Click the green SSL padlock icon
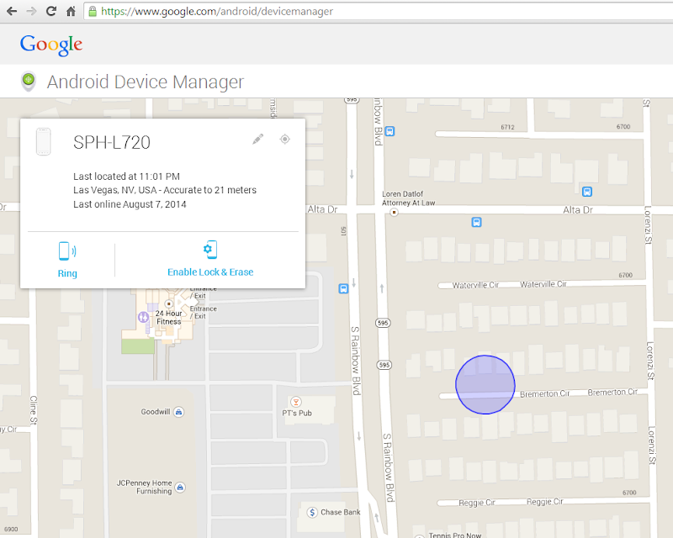673x538 pixels. [93, 11]
